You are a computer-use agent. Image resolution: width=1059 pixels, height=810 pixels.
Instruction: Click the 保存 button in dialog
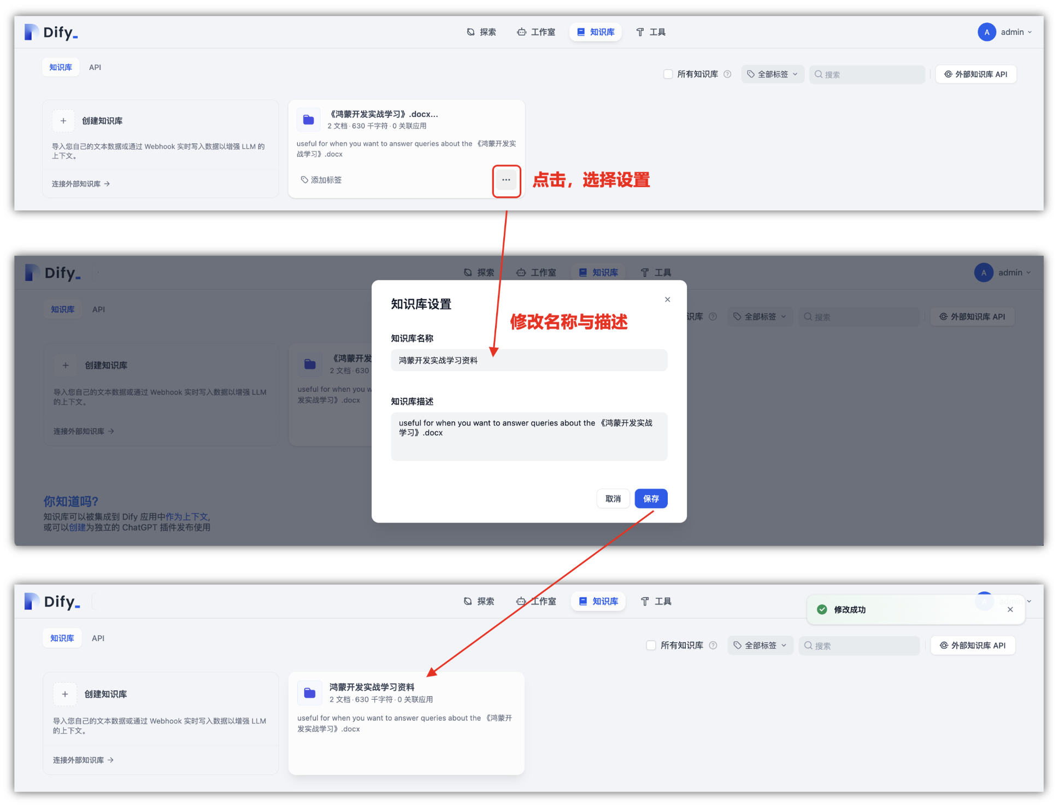coord(651,498)
